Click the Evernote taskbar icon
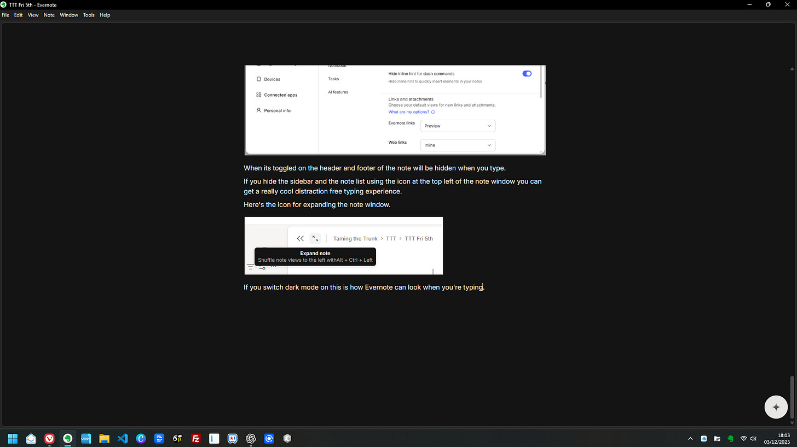Viewport: 797px width, 447px height. coord(68,438)
